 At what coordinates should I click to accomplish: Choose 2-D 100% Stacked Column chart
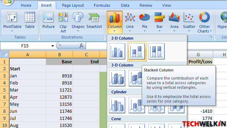point(157,51)
